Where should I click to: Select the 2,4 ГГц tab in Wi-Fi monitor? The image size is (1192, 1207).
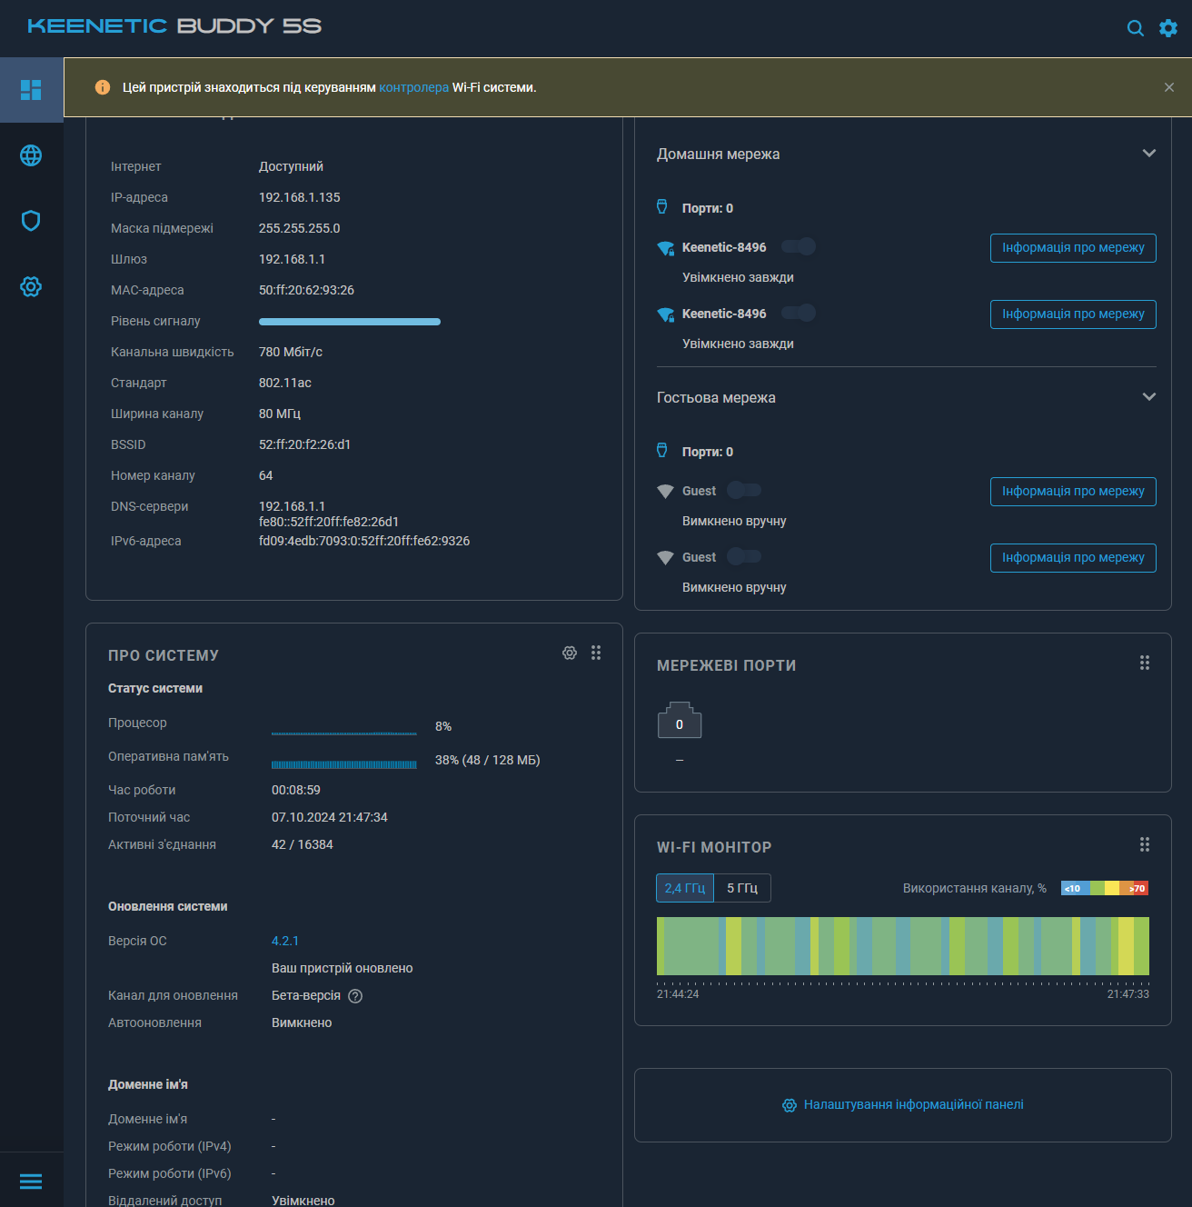(x=685, y=888)
